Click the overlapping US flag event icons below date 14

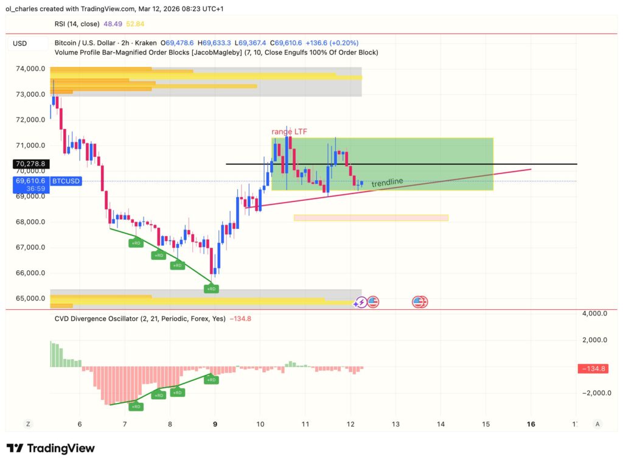point(419,301)
